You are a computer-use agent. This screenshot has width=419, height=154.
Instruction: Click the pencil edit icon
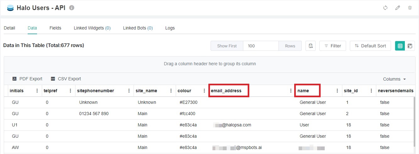(x=398, y=8)
